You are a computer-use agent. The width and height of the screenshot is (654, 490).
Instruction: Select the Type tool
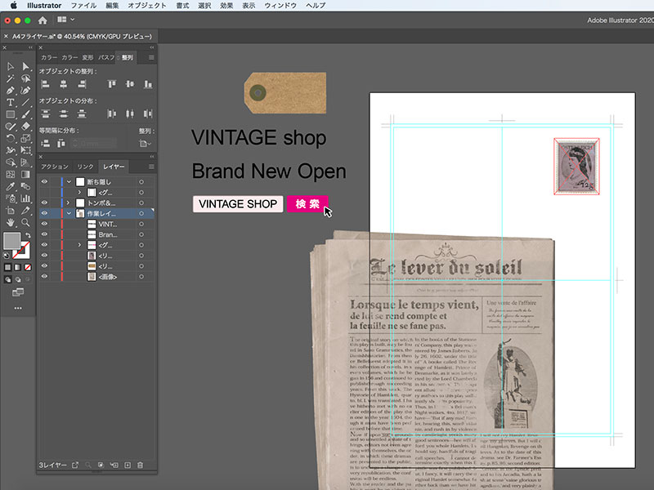[x=11, y=102]
